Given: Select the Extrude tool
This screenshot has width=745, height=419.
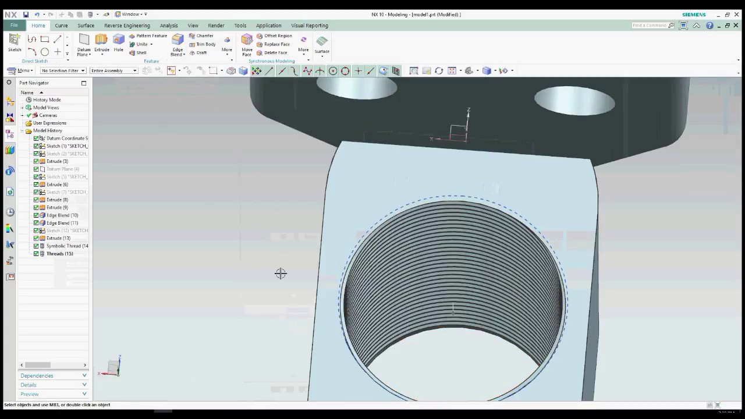Looking at the screenshot, I should tap(102, 43).
